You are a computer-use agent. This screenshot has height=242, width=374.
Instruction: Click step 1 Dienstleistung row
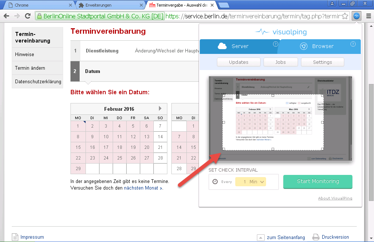(x=135, y=51)
